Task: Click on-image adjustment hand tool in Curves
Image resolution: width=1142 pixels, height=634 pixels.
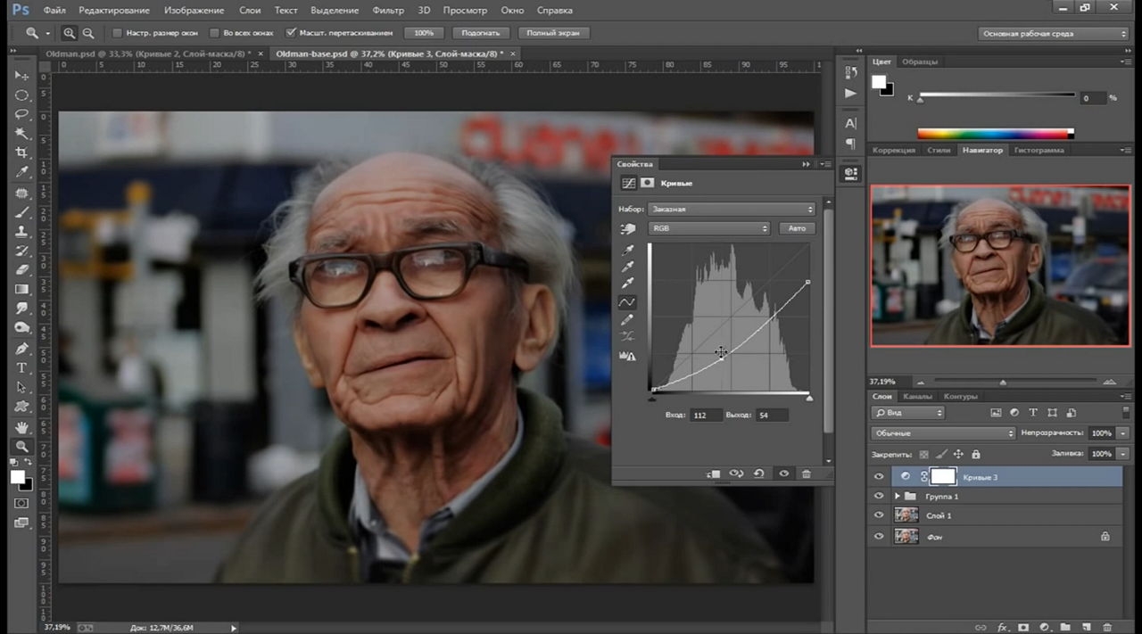Action: (628, 229)
